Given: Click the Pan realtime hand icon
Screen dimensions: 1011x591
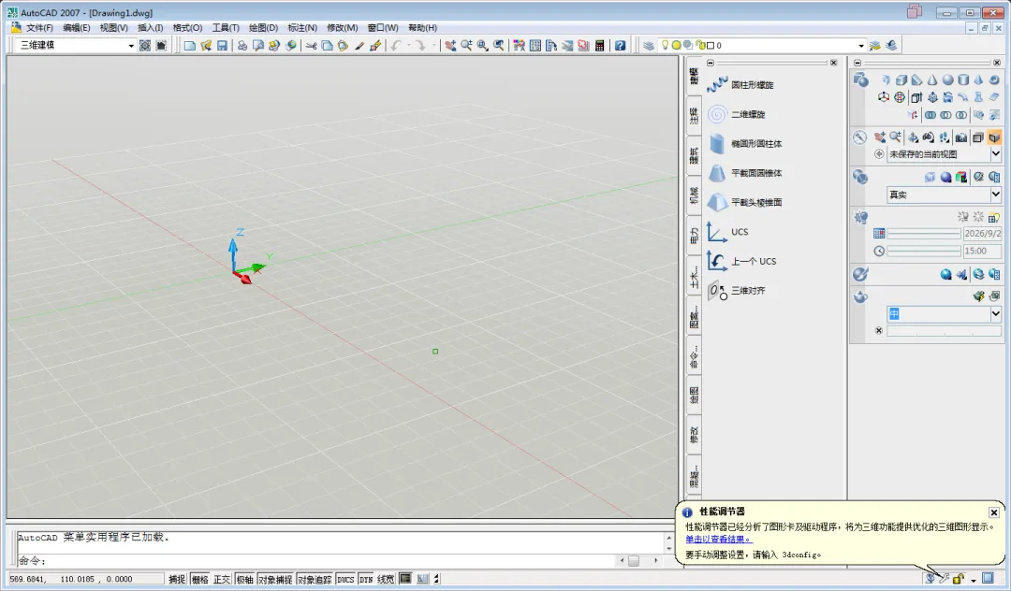Looking at the screenshot, I should (450, 46).
